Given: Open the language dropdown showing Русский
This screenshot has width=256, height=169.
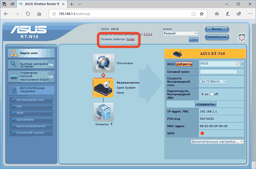Looking at the screenshot, I should [180, 33].
